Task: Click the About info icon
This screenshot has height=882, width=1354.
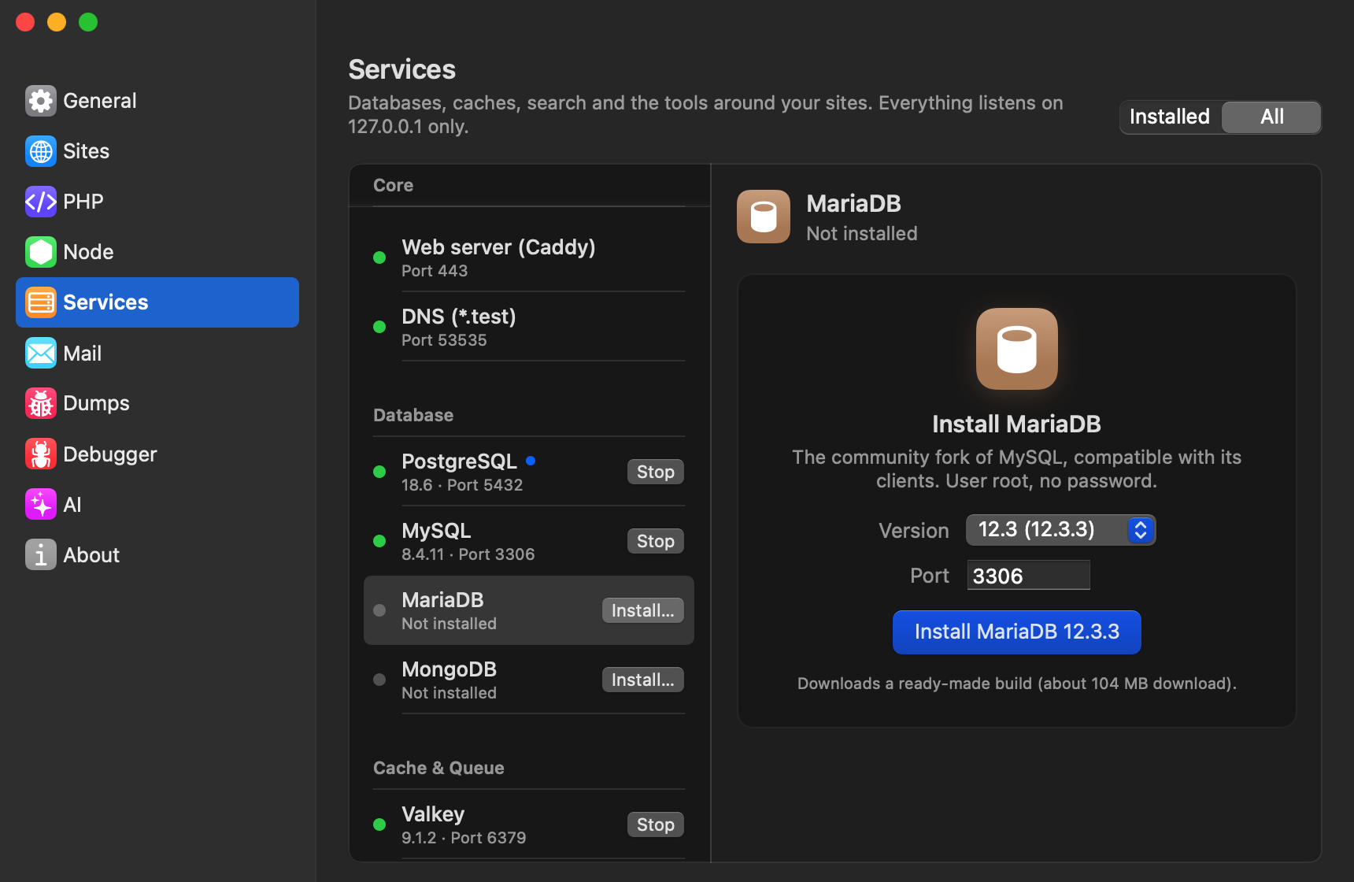Action: (x=41, y=554)
